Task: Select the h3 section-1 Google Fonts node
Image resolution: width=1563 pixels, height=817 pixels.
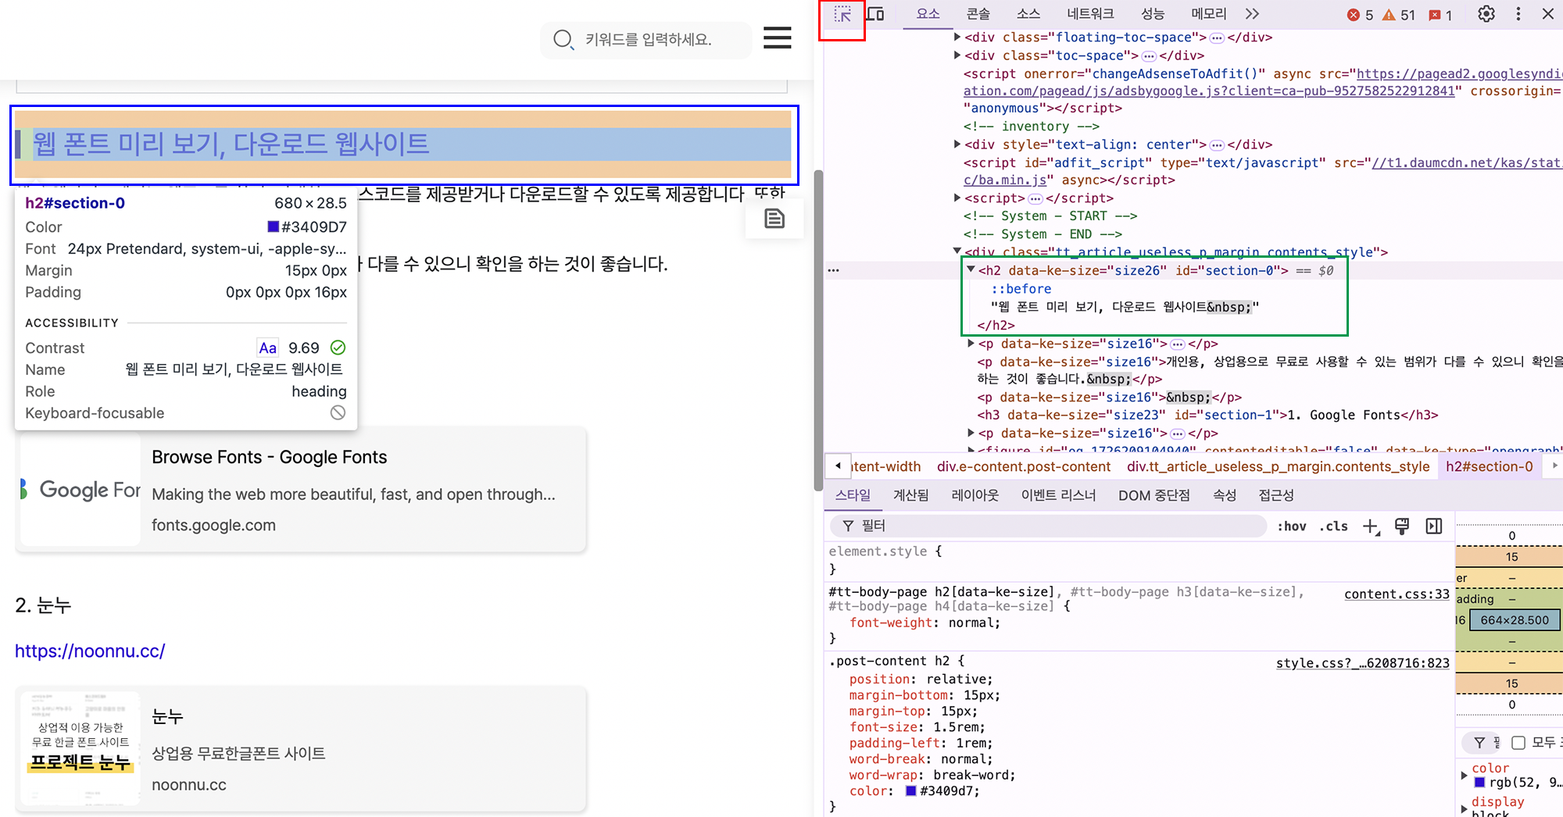Action: [x=1207, y=415]
